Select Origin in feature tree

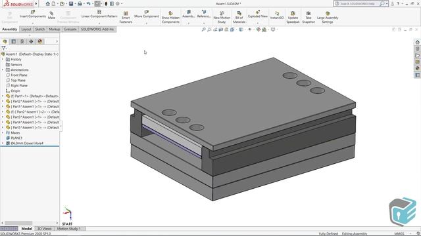pyautogui.click(x=13, y=91)
